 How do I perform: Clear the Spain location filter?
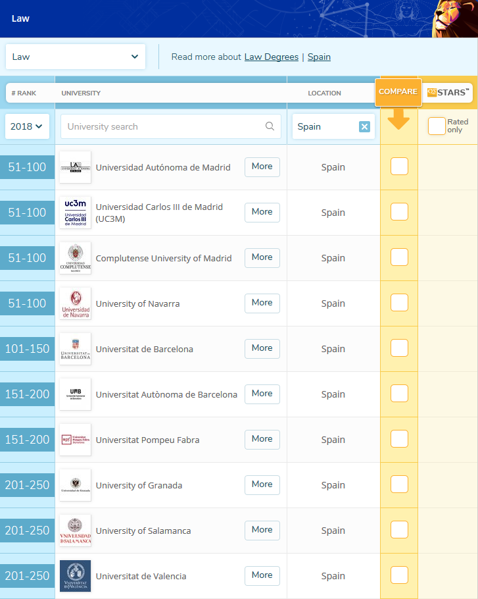pyautogui.click(x=364, y=126)
